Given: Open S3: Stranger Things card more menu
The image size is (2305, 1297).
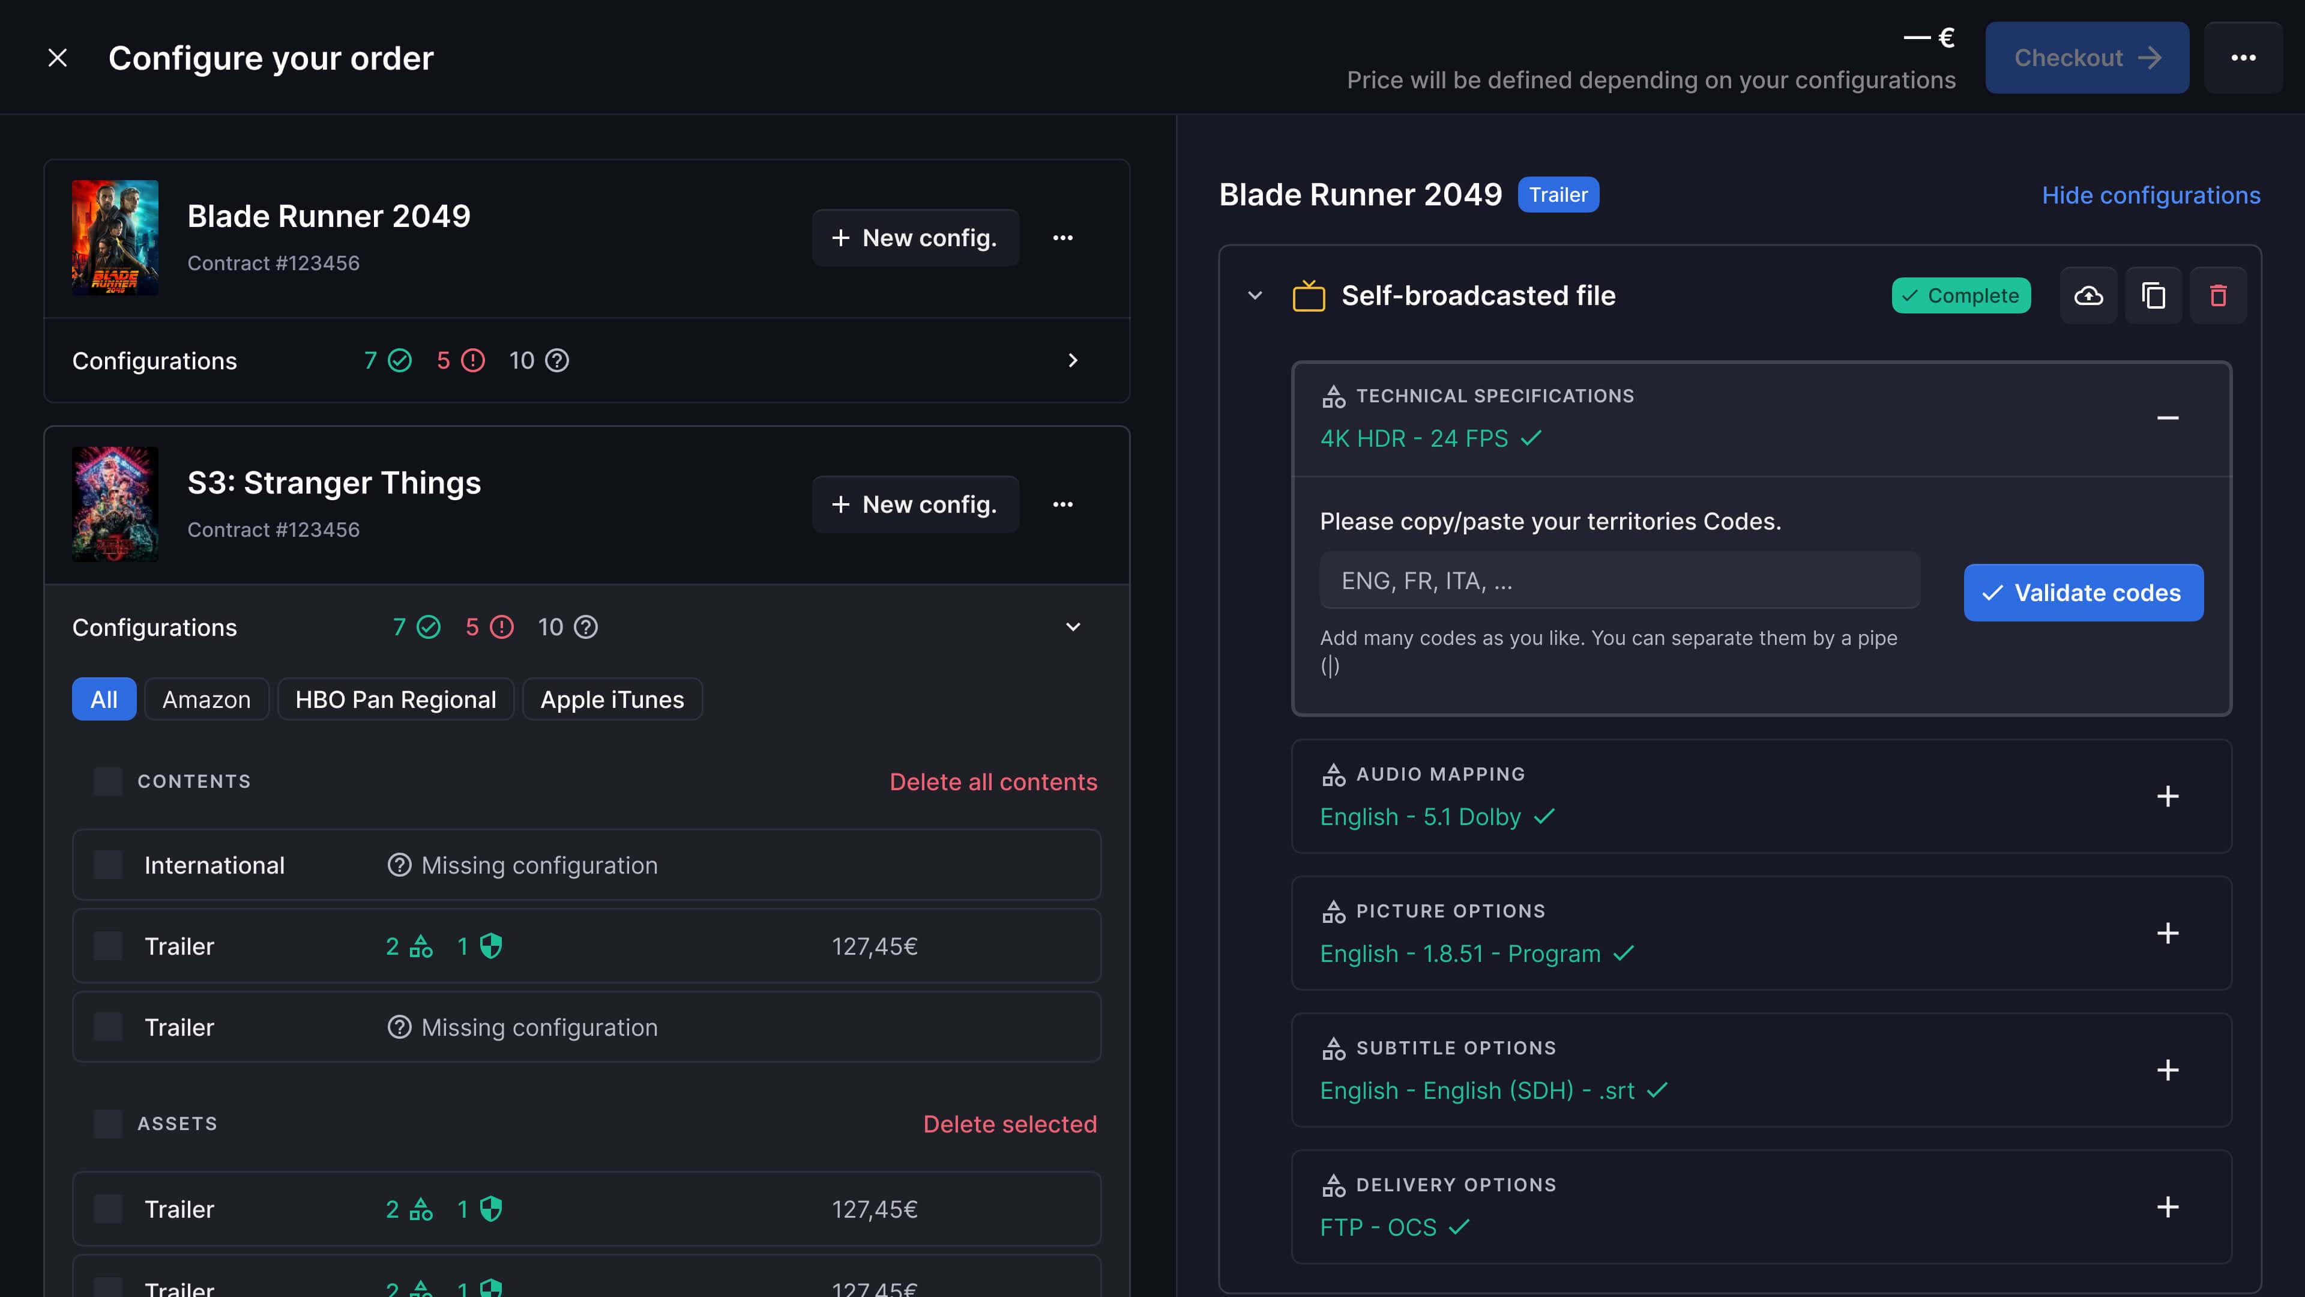Looking at the screenshot, I should point(1062,505).
